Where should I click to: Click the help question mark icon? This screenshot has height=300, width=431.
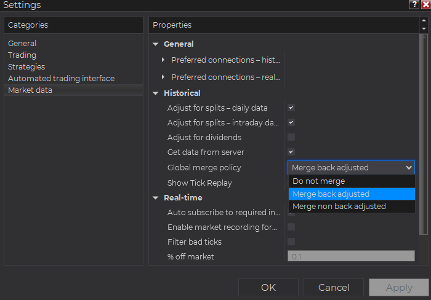point(414,4)
